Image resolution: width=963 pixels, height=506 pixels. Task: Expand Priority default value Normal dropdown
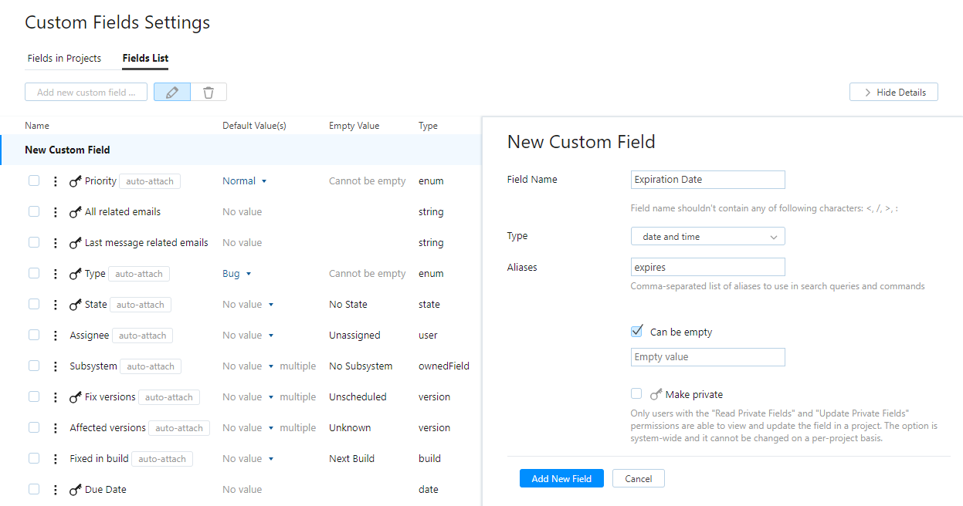coord(263,181)
